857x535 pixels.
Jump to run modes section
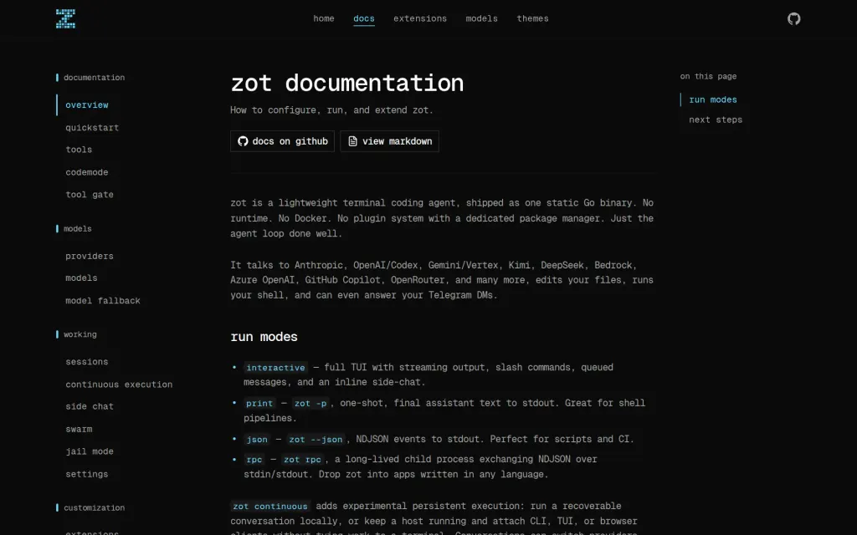point(713,100)
